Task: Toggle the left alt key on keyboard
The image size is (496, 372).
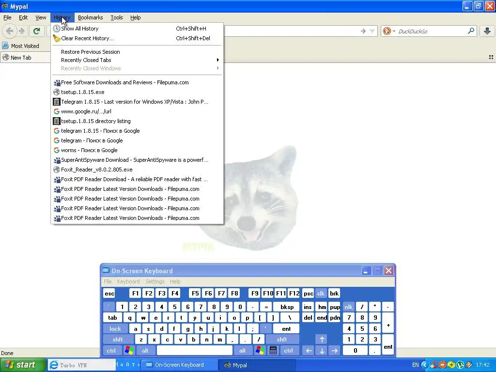Action: pyautogui.click(x=145, y=351)
